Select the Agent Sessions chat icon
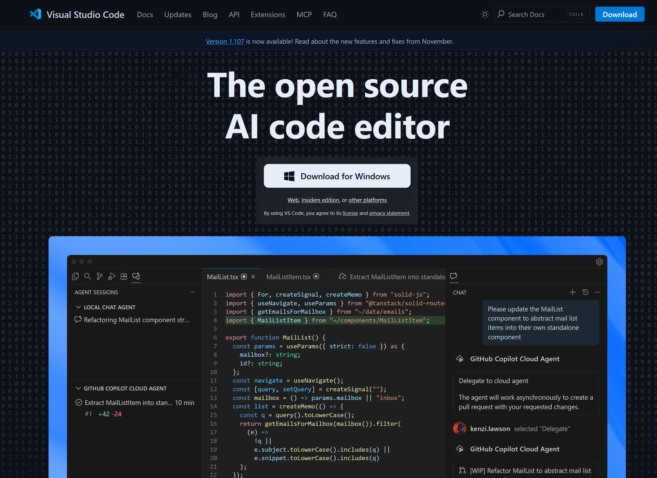This screenshot has height=478, width=657. click(136, 276)
